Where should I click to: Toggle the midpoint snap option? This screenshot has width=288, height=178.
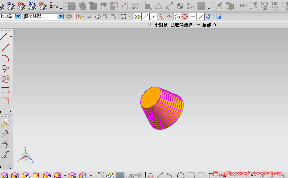click(154, 17)
